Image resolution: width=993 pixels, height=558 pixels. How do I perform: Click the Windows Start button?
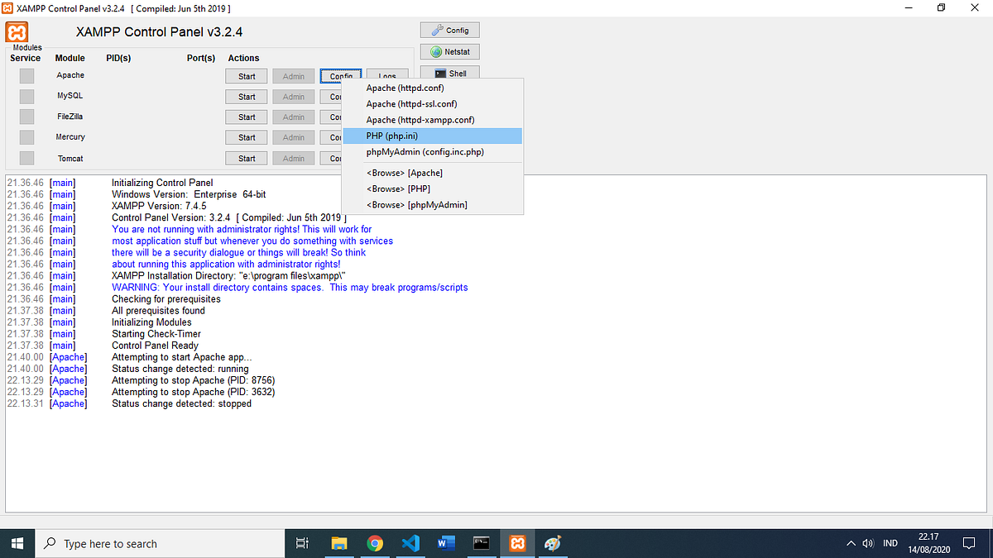click(18, 543)
